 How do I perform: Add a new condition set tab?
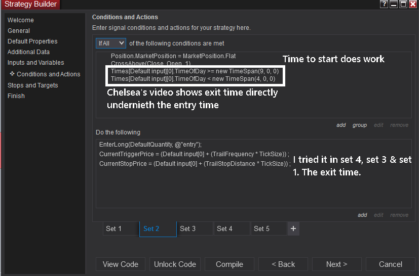(x=293, y=228)
